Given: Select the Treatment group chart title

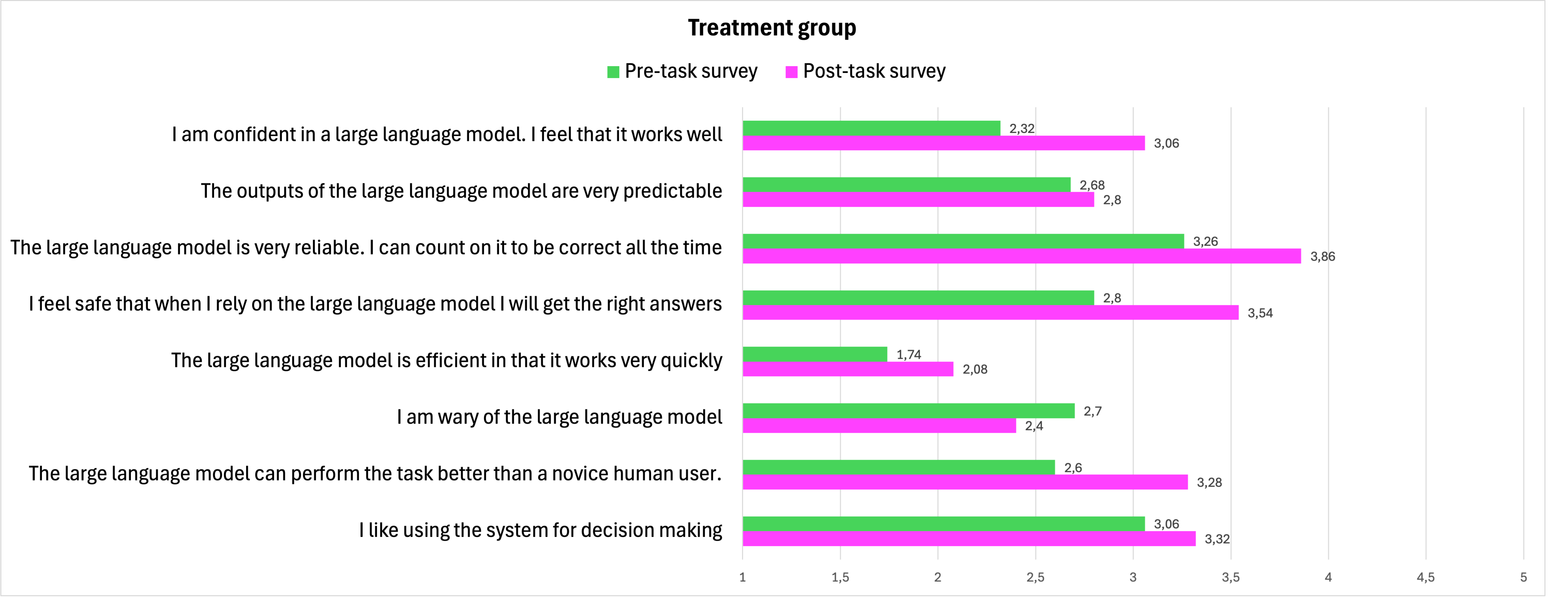Looking at the screenshot, I should point(772,28).
